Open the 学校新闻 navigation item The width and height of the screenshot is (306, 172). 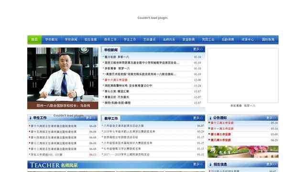click(71, 40)
